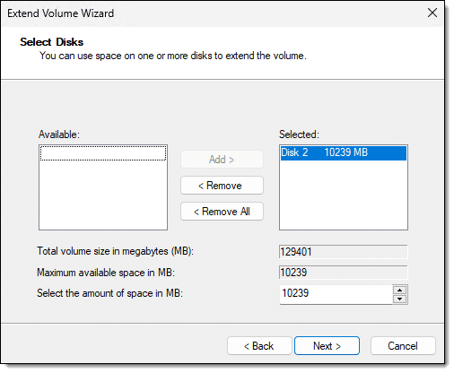Cancel the Extend Volume Wizard
The width and height of the screenshot is (454, 373).
click(403, 346)
